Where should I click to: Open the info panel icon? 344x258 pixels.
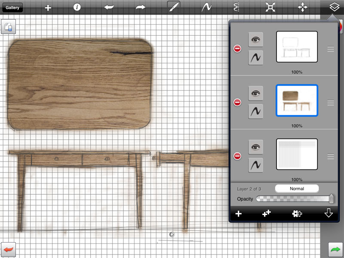pos(77,7)
